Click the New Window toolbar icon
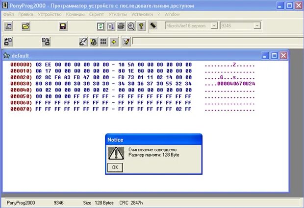 pyautogui.click(x=8, y=26)
